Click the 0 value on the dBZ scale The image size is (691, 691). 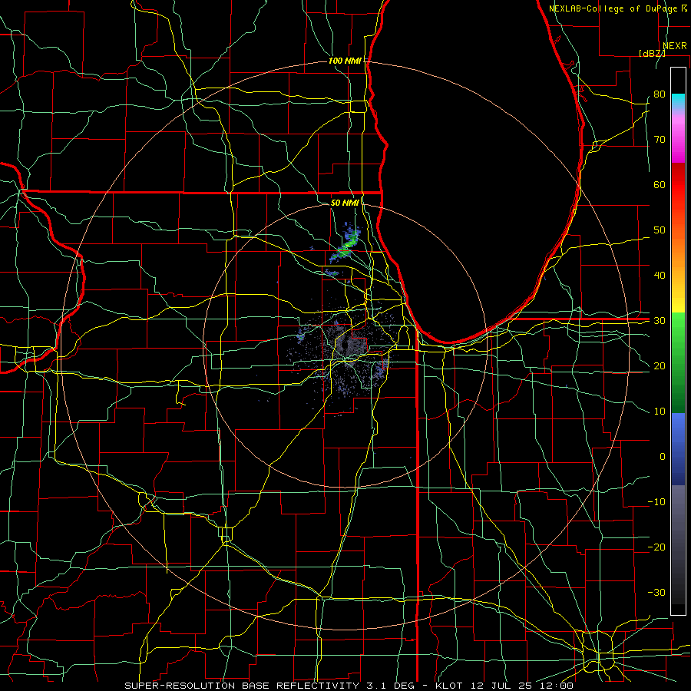(x=663, y=457)
